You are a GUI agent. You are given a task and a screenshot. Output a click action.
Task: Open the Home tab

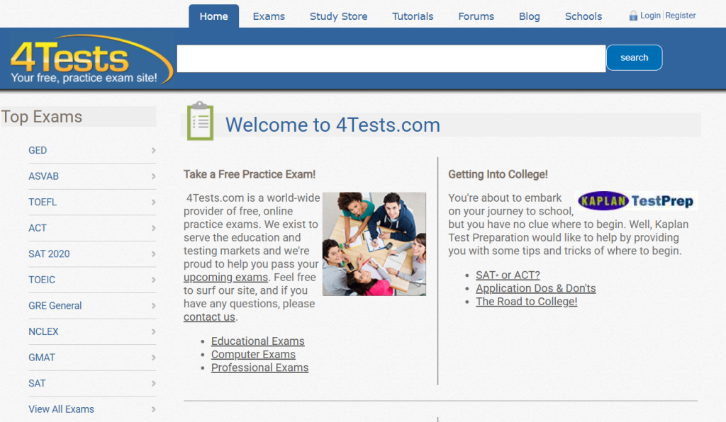coord(214,16)
